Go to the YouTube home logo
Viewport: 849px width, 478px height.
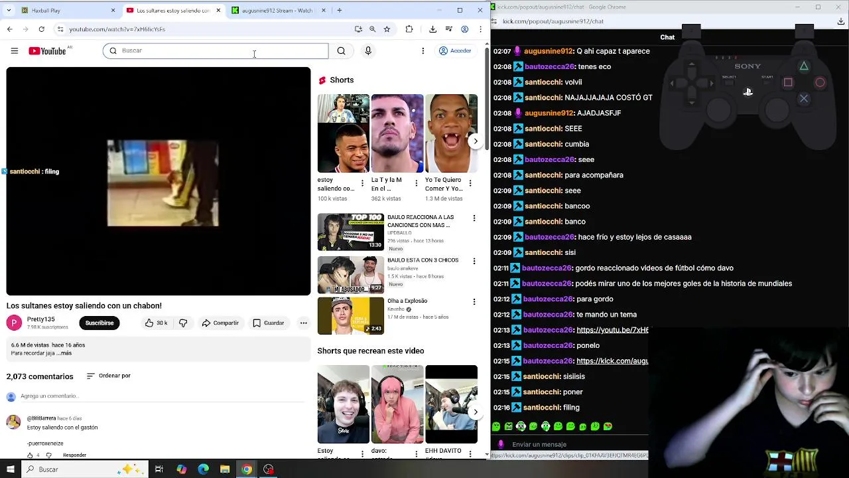click(47, 51)
